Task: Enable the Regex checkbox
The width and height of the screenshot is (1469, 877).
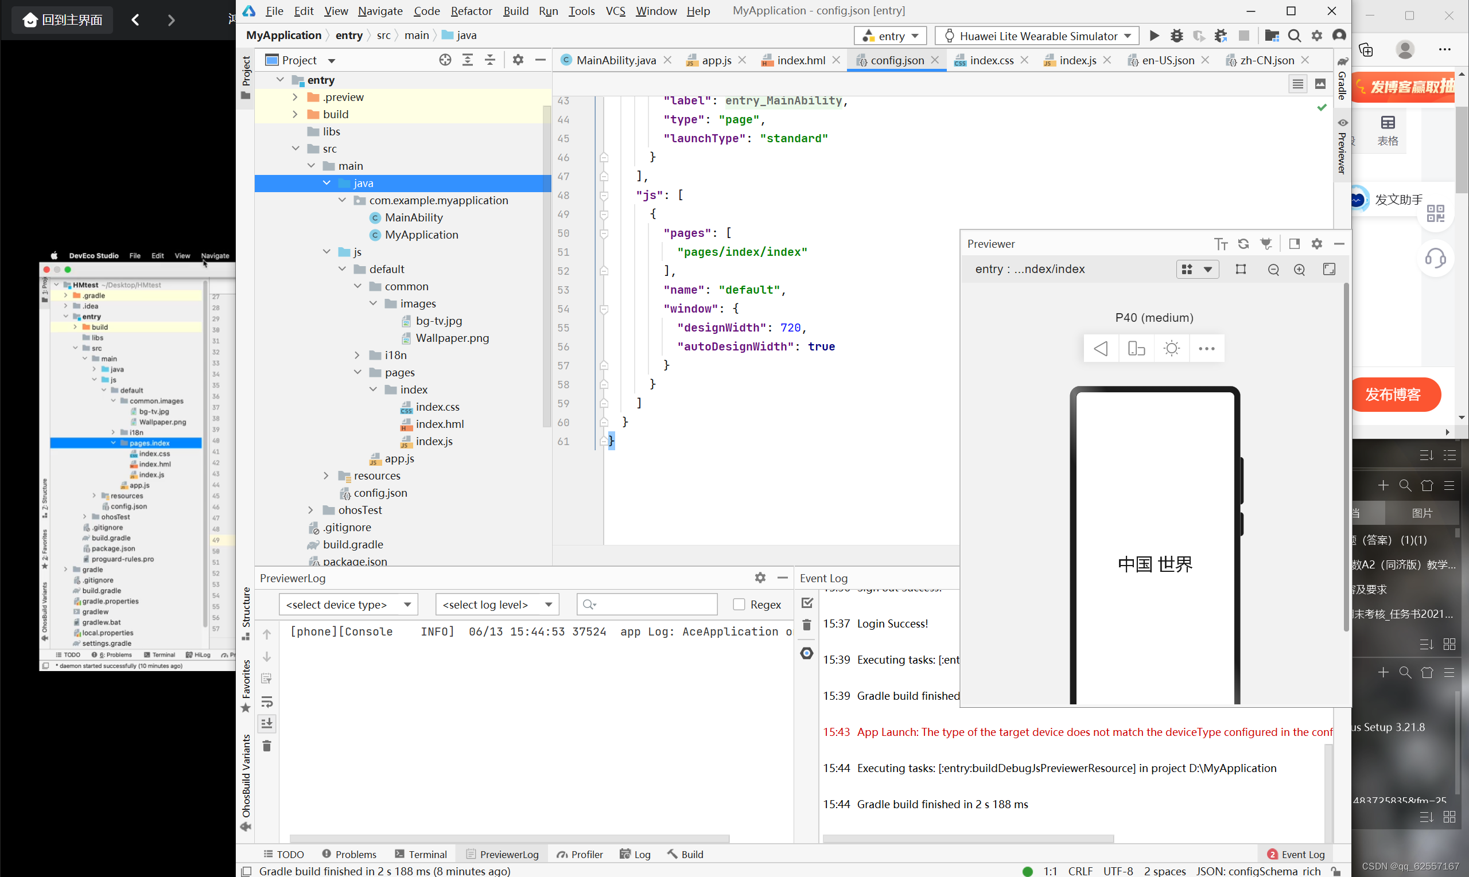Action: 739,604
